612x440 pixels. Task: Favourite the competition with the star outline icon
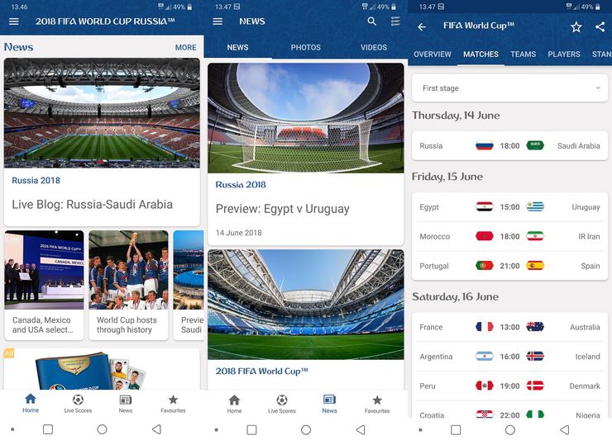pos(576,27)
